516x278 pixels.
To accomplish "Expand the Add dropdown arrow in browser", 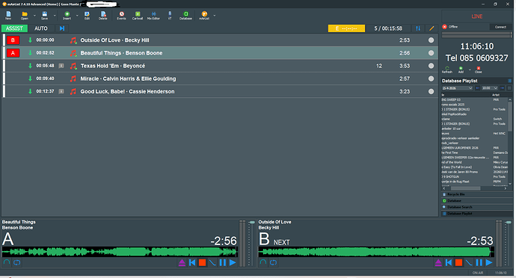I will coord(470,69).
